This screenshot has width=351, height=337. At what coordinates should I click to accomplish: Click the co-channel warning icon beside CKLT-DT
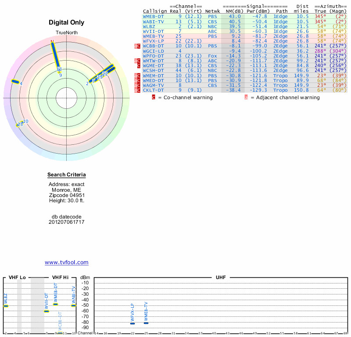pyautogui.click(x=139, y=90)
